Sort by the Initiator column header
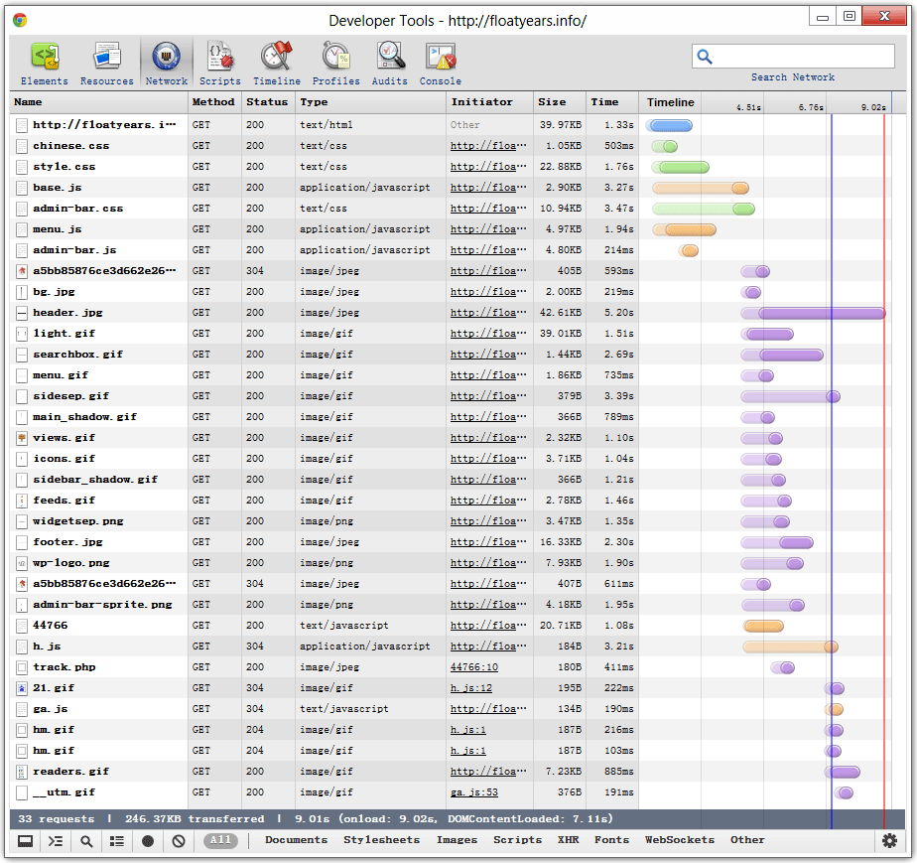 tap(489, 102)
